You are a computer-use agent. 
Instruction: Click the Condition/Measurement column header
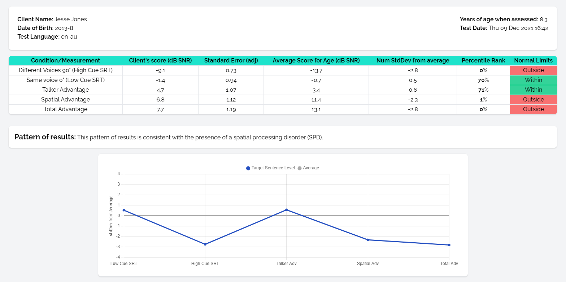click(x=65, y=61)
